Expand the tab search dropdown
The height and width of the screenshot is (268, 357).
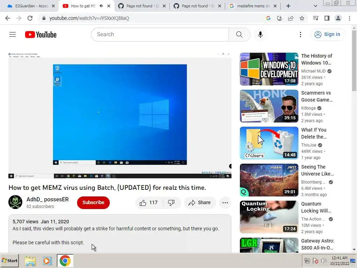click(x=315, y=6)
